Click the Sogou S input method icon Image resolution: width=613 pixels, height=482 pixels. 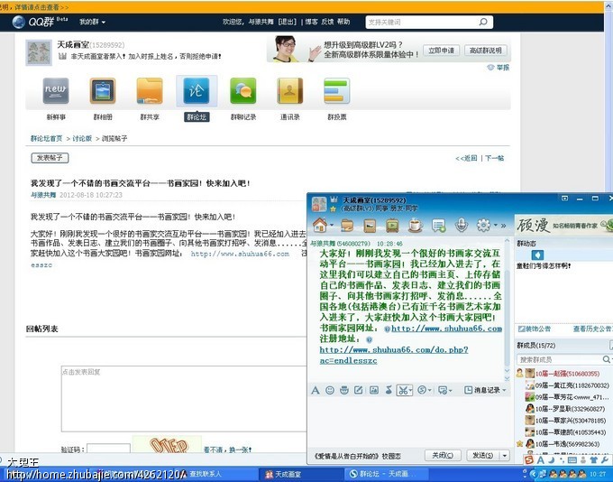coord(529,459)
